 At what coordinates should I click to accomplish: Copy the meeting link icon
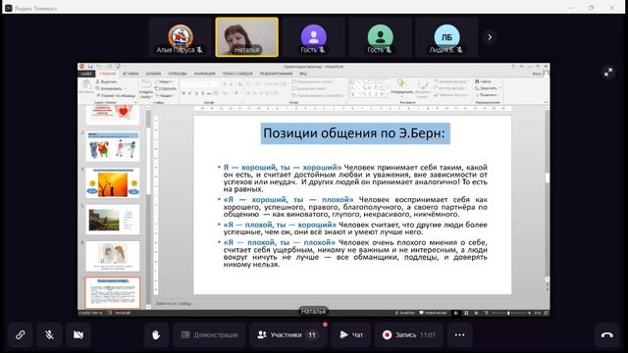pyautogui.click(x=21, y=334)
